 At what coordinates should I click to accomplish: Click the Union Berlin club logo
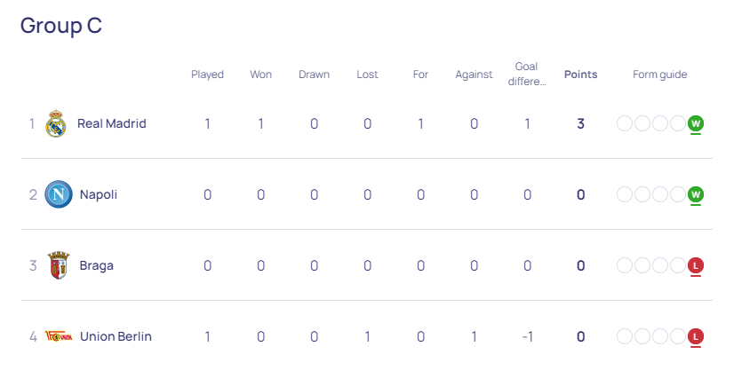pyautogui.click(x=59, y=336)
